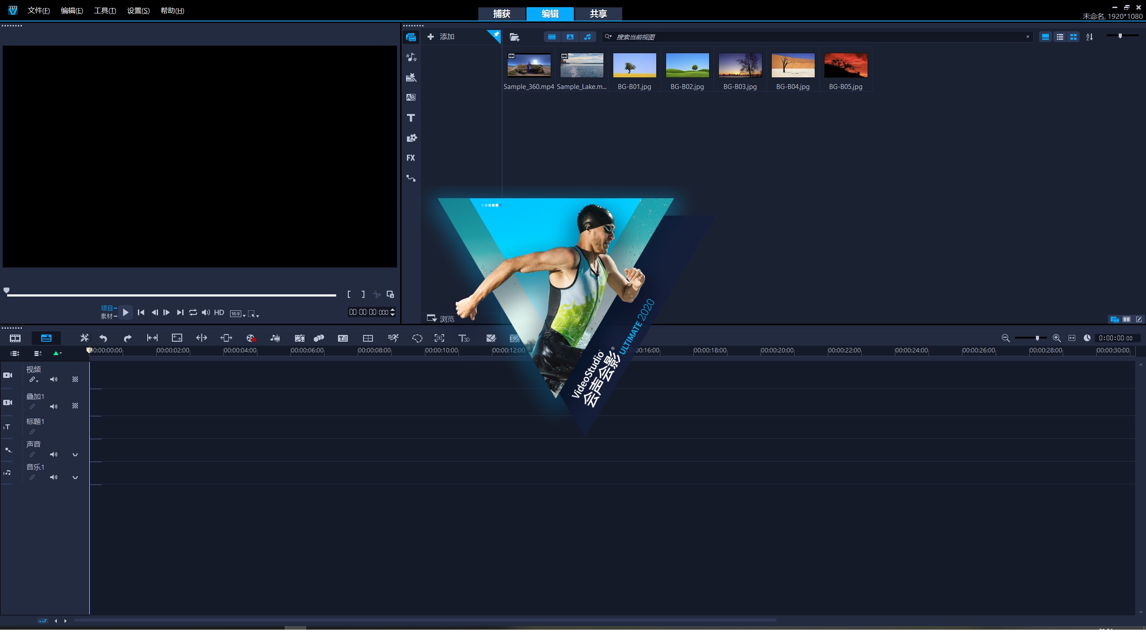Toggle track transparency for 叠加1
Viewport: 1146px width, 644px height.
click(x=75, y=406)
